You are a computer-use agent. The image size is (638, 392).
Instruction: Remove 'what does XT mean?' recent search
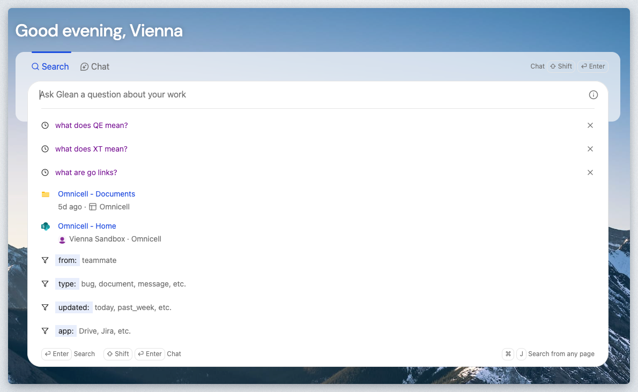pyautogui.click(x=590, y=149)
